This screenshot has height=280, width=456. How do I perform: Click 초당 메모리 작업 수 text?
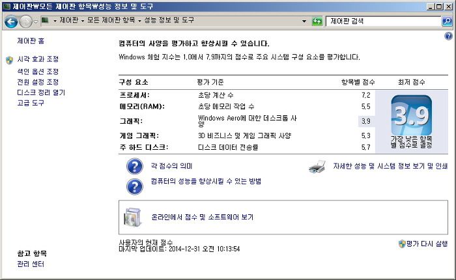[x=226, y=106]
